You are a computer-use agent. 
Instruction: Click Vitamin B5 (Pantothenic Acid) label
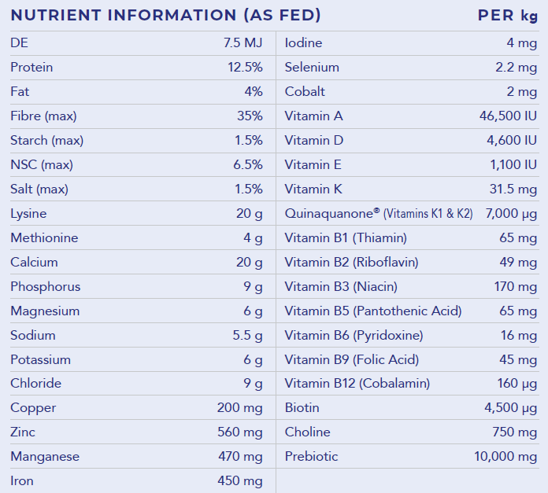point(373,311)
